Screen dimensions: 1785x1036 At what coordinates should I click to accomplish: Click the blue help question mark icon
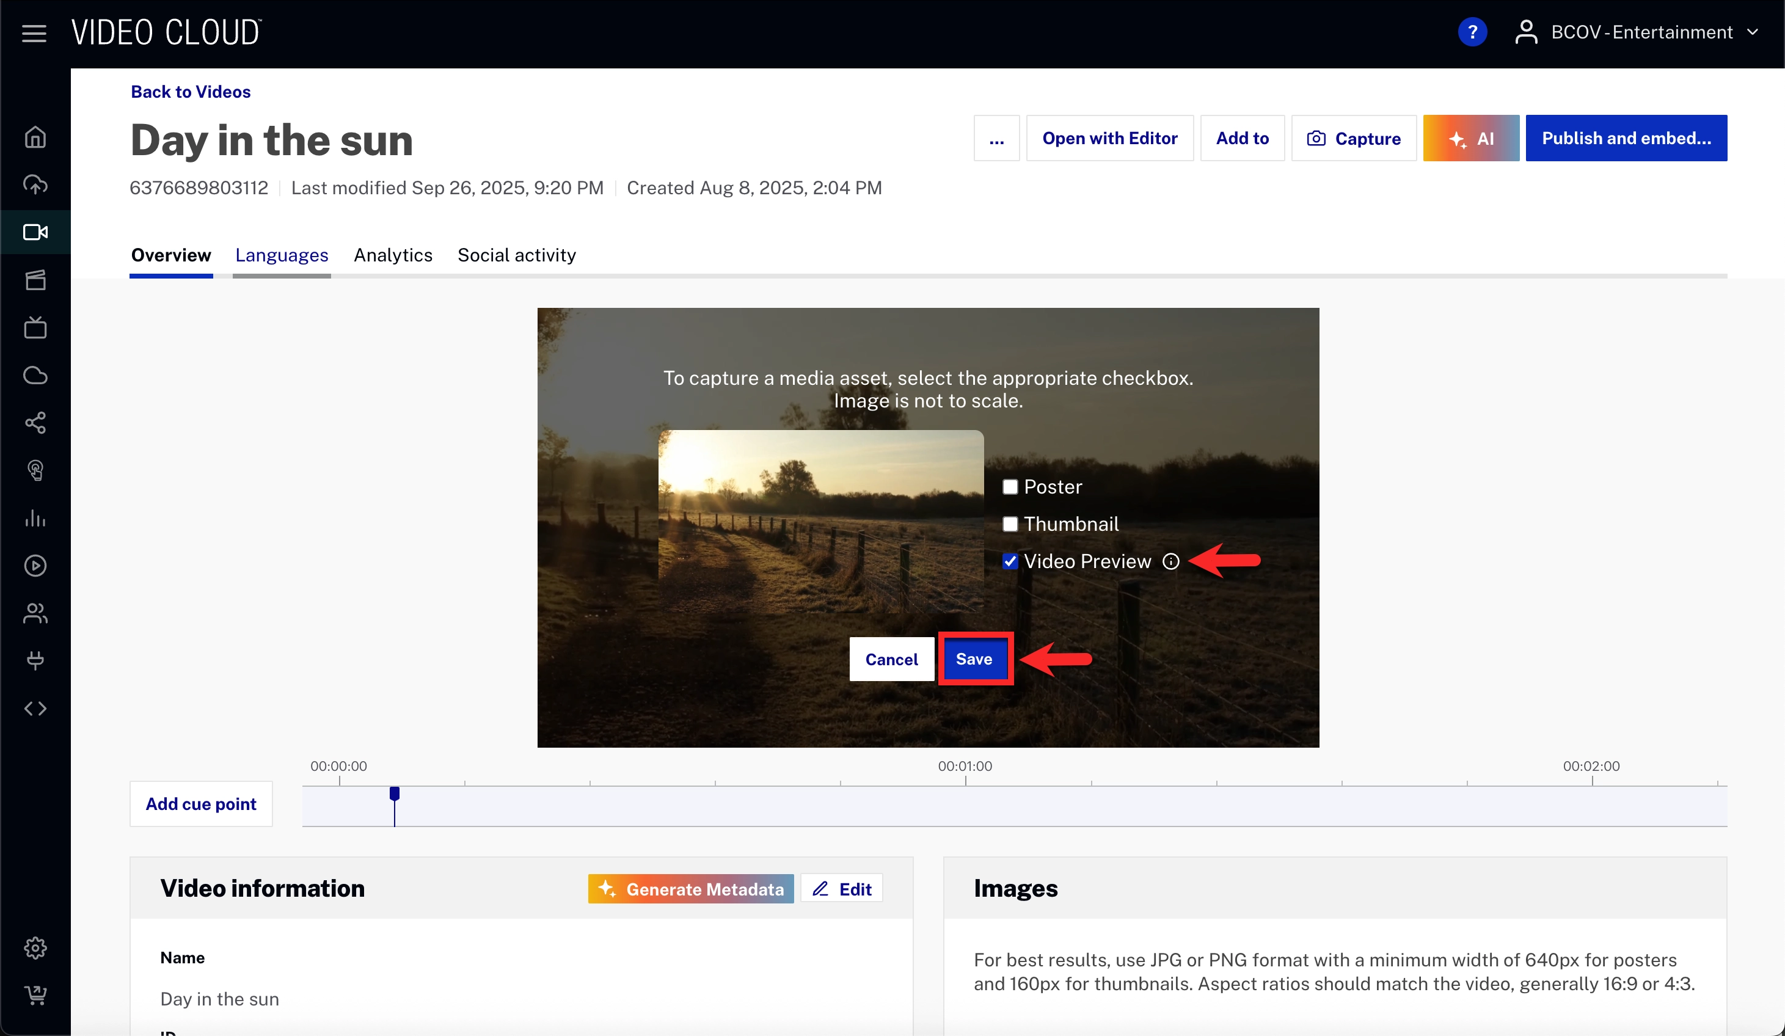pos(1472,32)
